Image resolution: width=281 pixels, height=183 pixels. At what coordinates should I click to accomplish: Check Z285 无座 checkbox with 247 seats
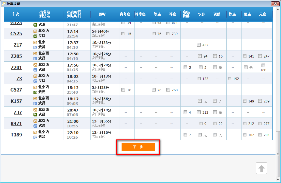260,56
